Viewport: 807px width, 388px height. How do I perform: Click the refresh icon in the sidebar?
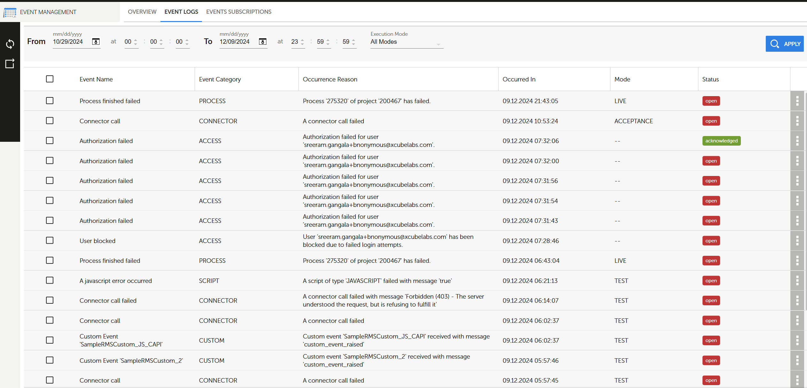[x=10, y=44]
